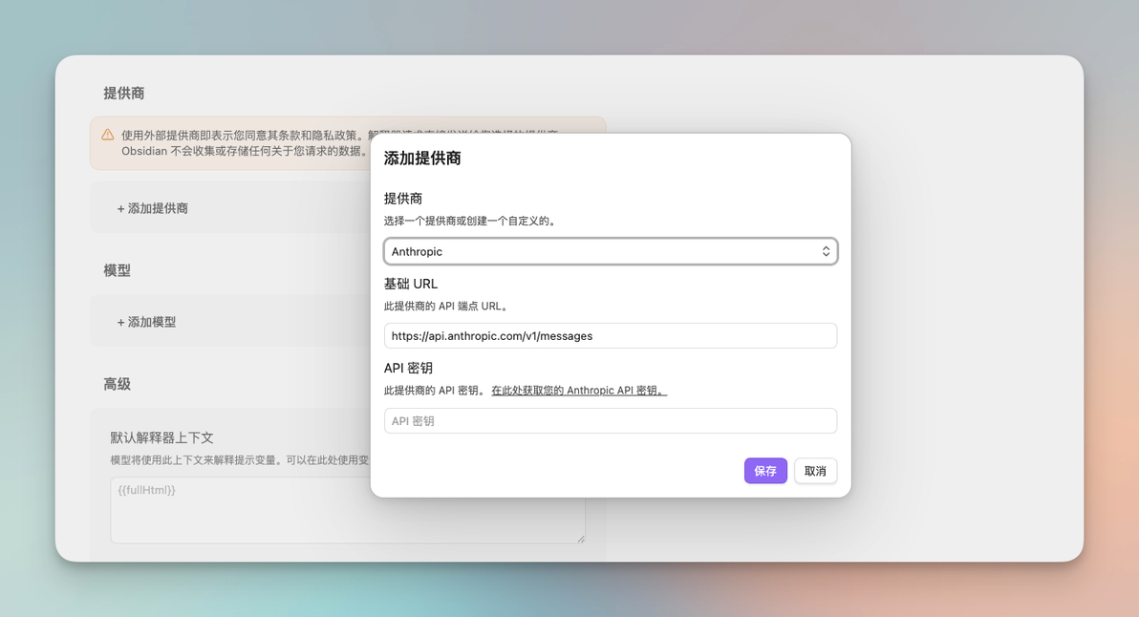Viewport: 1139px width, 617px height.
Task: Focus the API 密钥 input field
Action: [x=611, y=421]
